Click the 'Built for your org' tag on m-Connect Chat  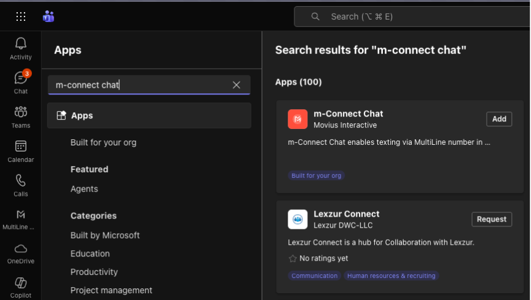(x=317, y=175)
